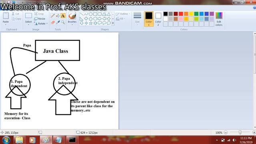The width and height of the screenshot is (256, 144).
Task: Open the Windows Start button
Action: click(6, 140)
